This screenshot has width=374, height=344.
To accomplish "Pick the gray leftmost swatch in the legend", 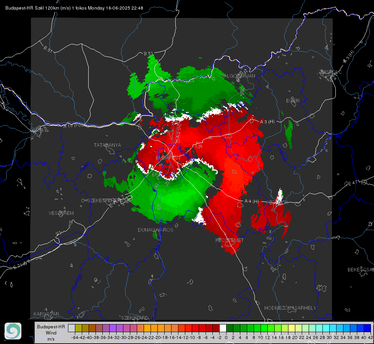I will point(71,328).
